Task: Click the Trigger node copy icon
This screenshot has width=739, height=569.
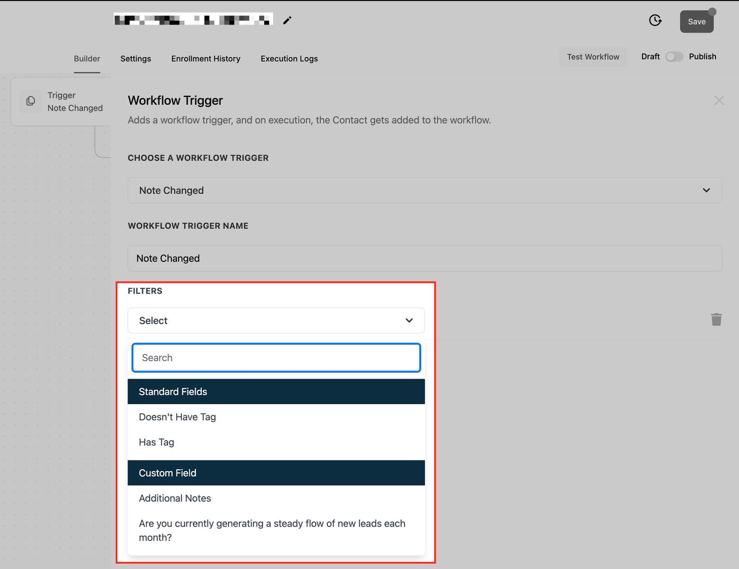Action: pyautogui.click(x=31, y=101)
